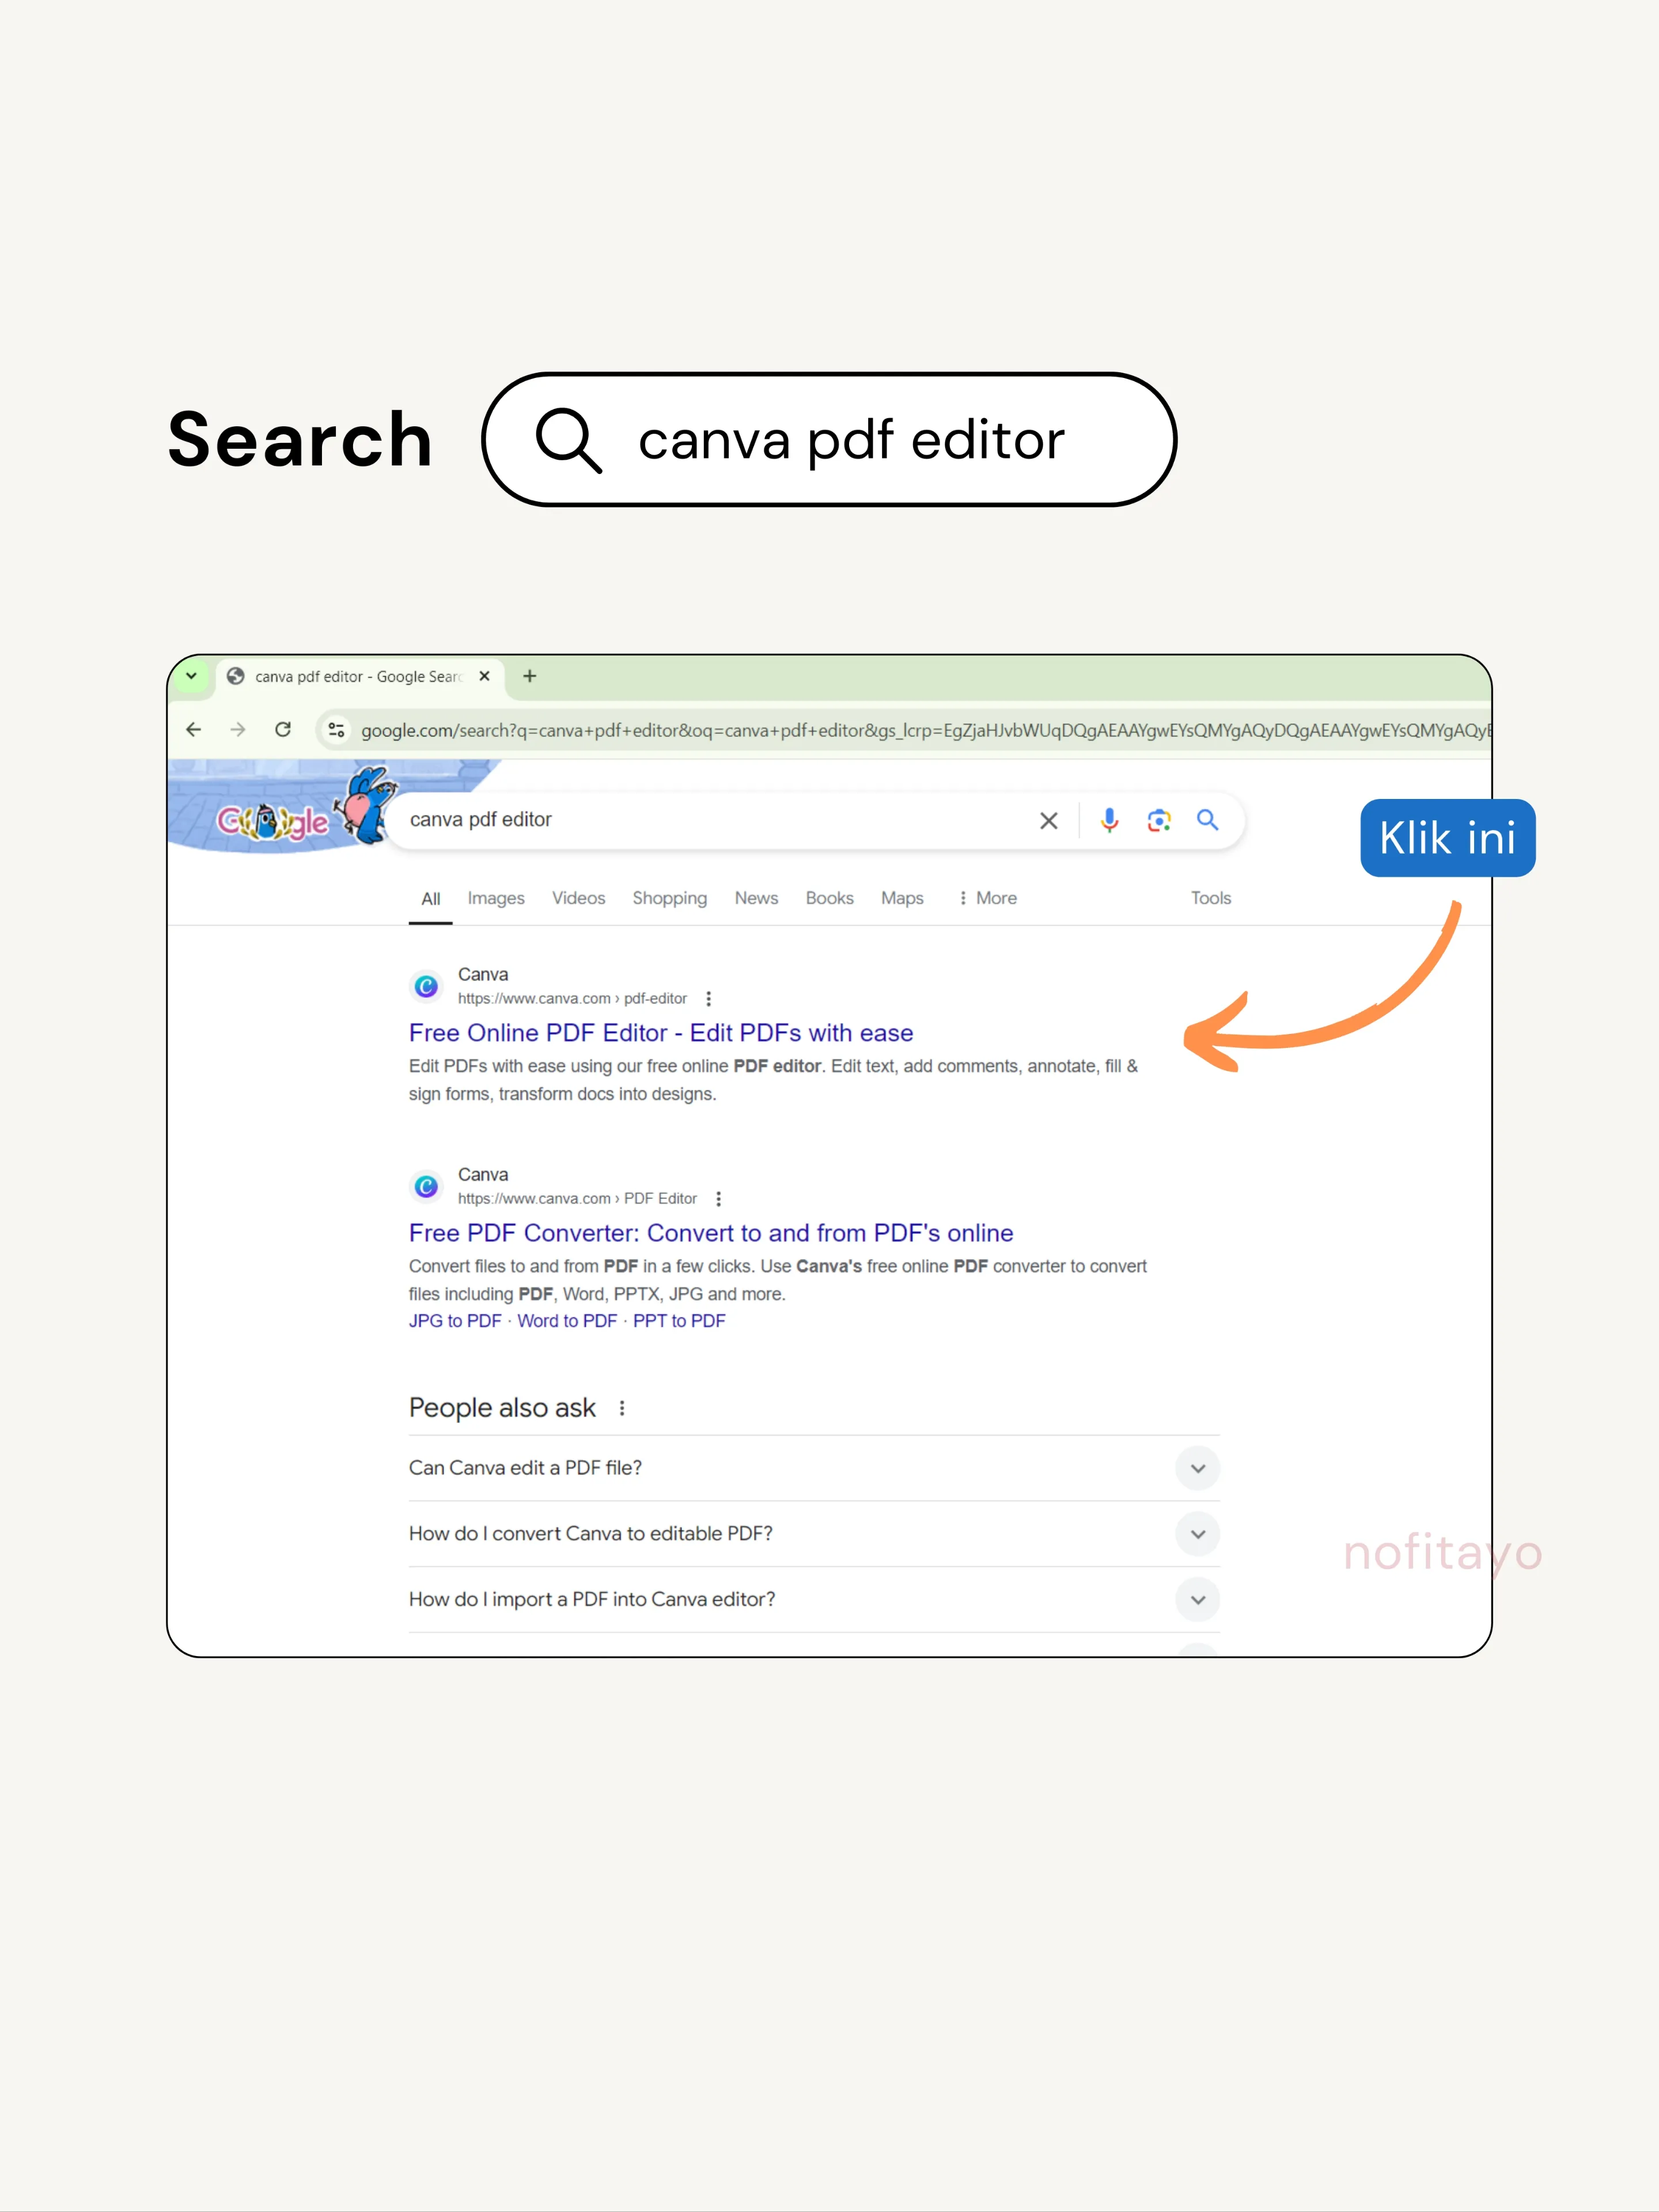This screenshot has height=2212, width=1659.
Task: Click the Tools button under search bar
Action: pos(1210,898)
